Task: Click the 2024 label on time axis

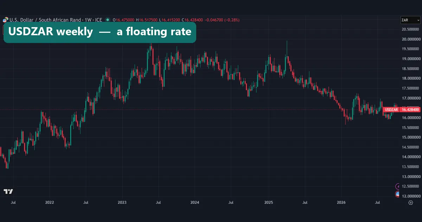Action: point(194,203)
